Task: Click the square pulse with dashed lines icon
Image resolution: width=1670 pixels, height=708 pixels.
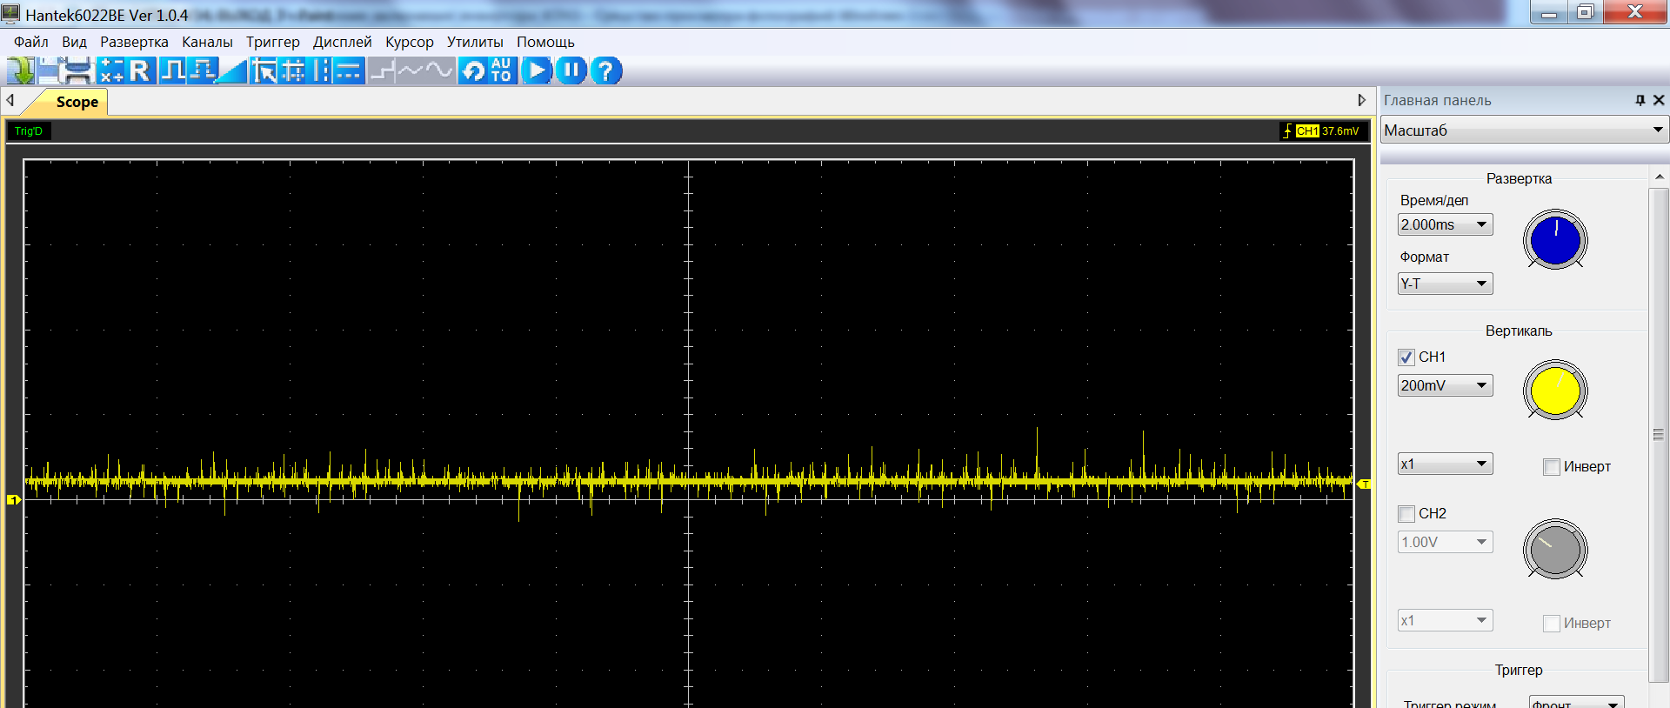Action: (x=202, y=70)
